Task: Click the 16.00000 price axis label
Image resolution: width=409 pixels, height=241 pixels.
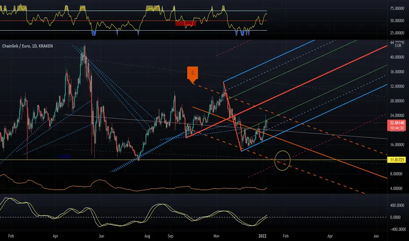Action: pos(397,145)
